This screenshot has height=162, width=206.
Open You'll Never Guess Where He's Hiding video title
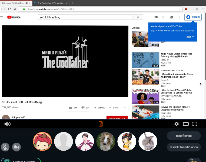tap(176, 55)
